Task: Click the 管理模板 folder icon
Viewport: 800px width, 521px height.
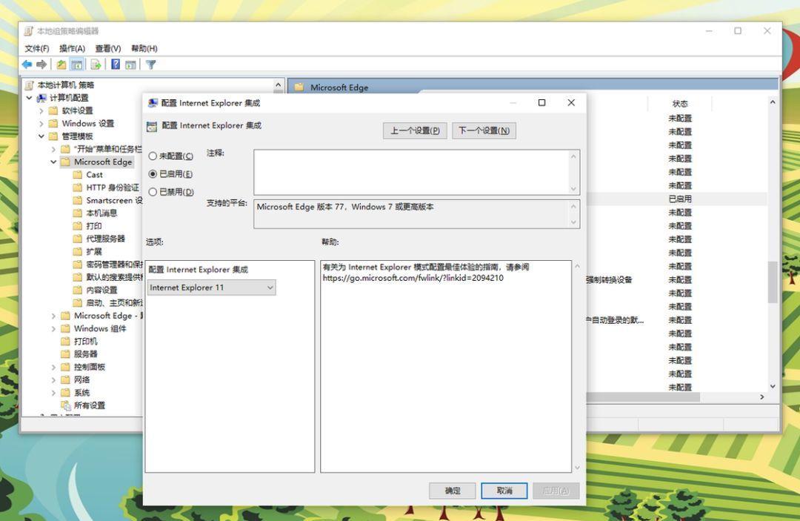Action: coord(53,136)
